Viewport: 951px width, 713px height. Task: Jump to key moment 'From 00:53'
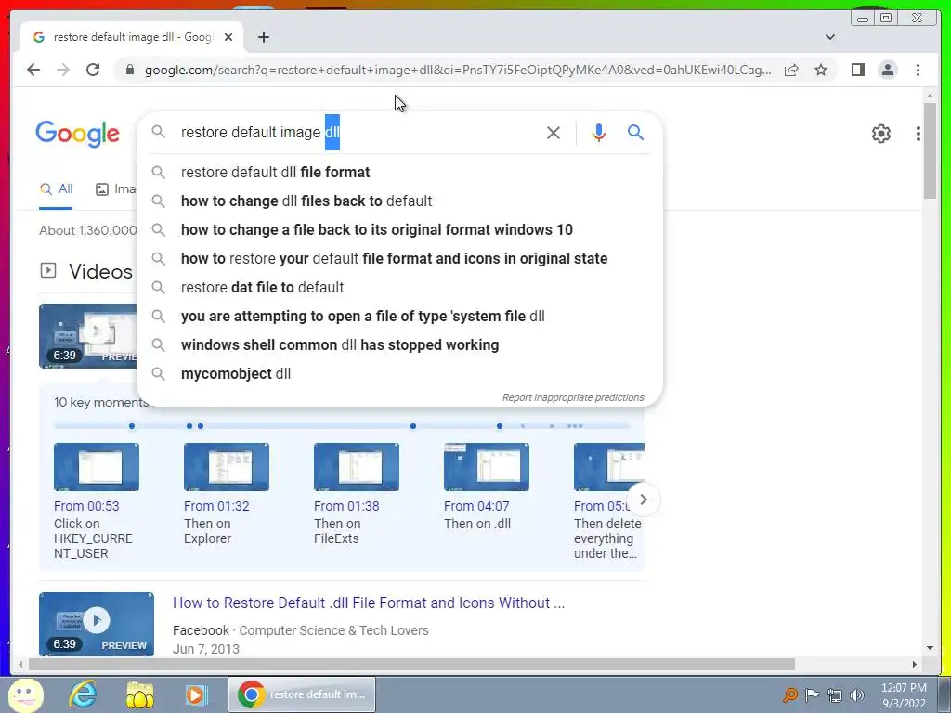tap(86, 506)
